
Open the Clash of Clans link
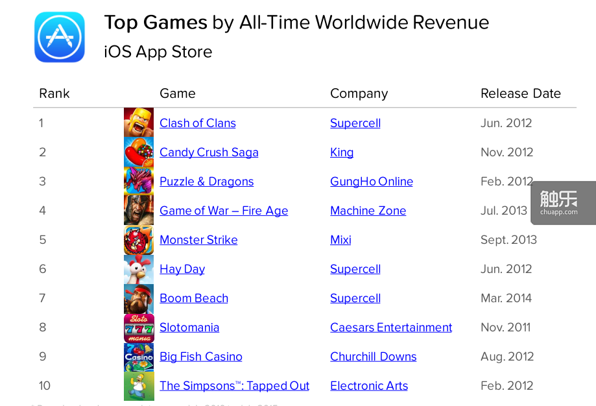point(198,123)
